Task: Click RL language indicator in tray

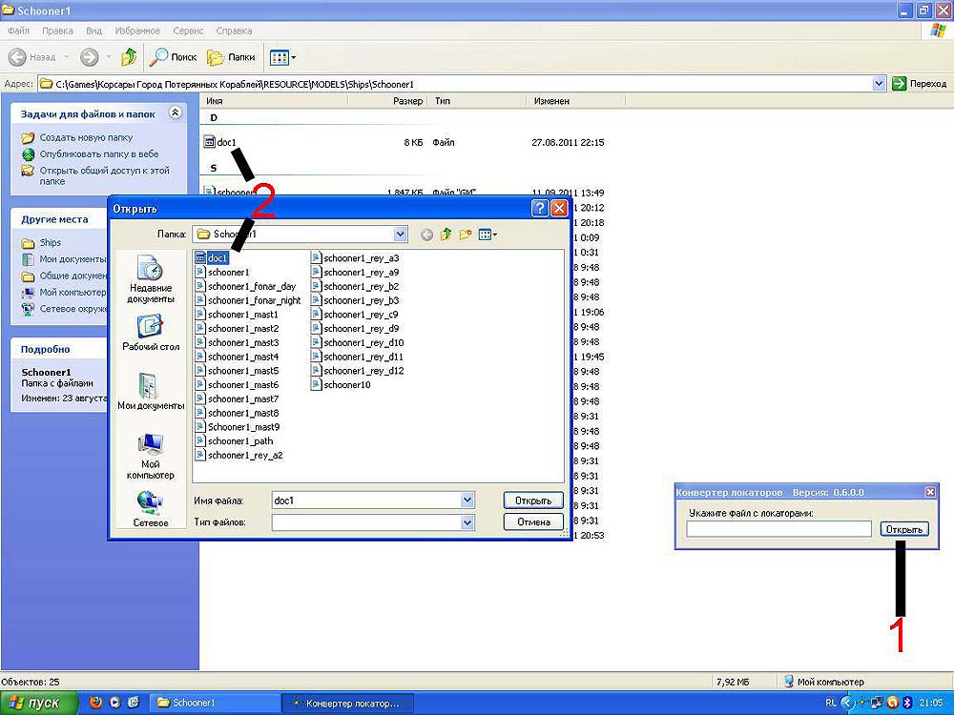Action: click(x=831, y=703)
